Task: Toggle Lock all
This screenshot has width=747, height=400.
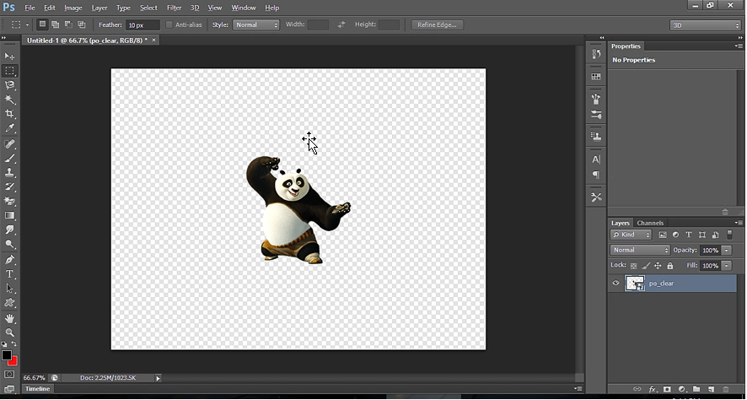Action: pos(670,266)
